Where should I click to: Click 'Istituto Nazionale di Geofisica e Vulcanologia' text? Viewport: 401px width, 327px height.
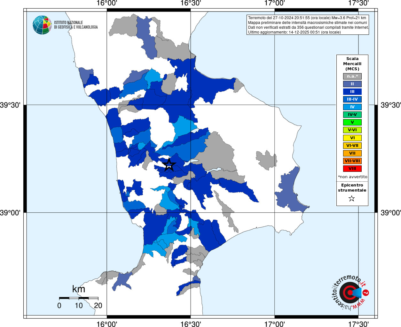click(76, 25)
